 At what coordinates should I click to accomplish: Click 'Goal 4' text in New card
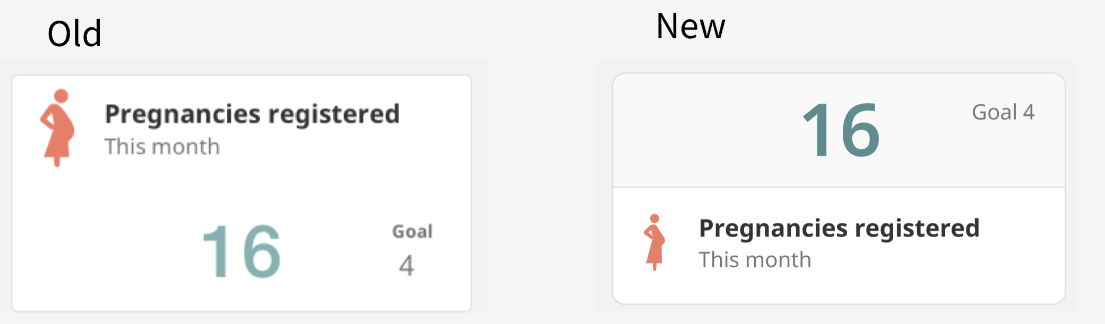[x=1003, y=112]
